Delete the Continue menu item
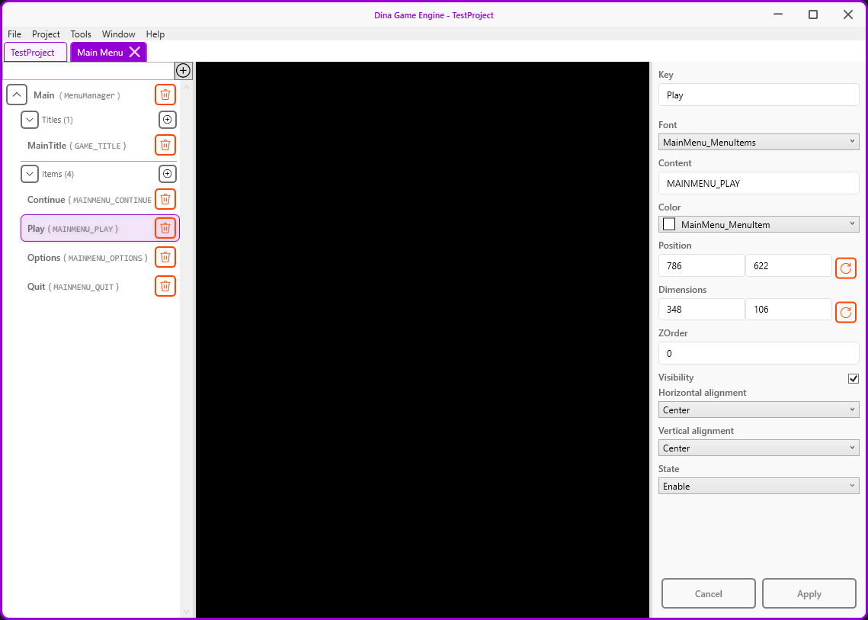The height and width of the screenshot is (620, 868). coord(165,199)
